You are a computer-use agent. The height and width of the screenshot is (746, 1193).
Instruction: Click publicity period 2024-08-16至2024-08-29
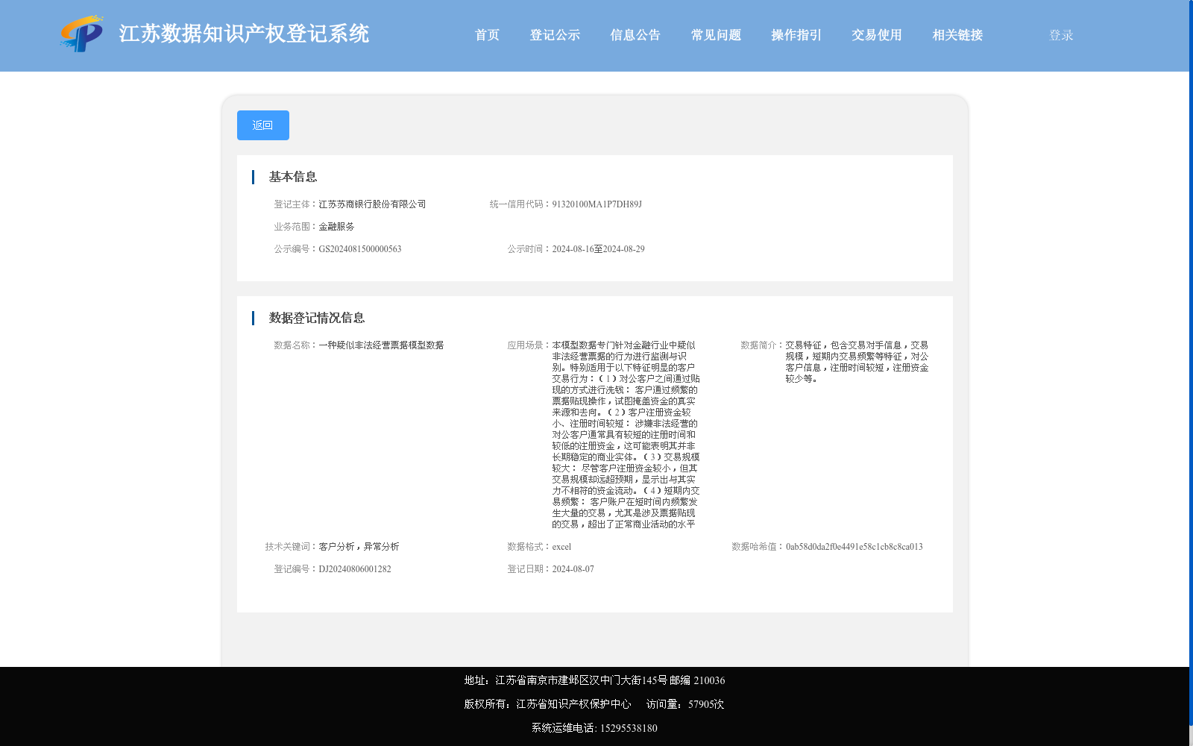tap(598, 249)
